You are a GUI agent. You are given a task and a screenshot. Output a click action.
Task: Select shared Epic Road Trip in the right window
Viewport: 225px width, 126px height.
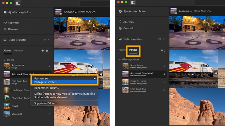pos(144,90)
